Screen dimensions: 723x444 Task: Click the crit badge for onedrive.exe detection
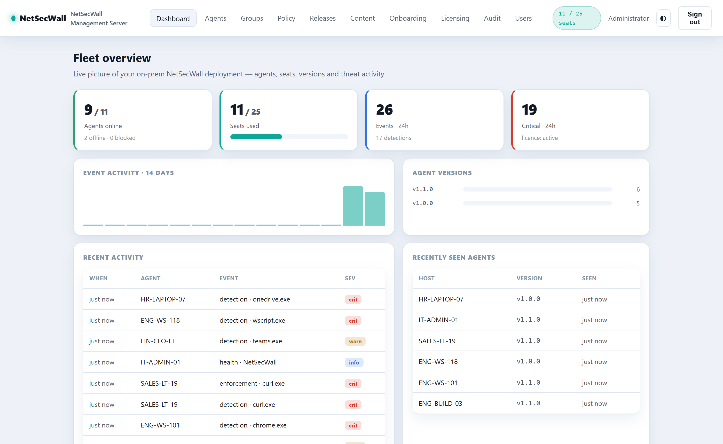tap(353, 299)
